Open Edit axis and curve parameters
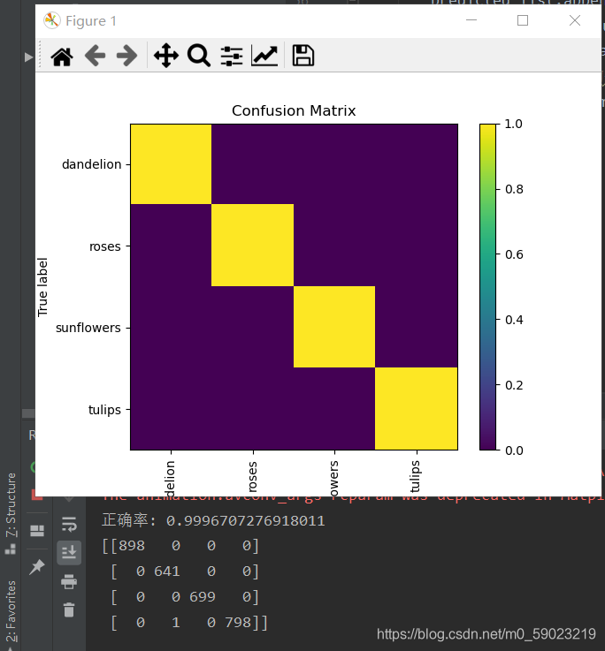The height and width of the screenshot is (651, 605). (264, 56)
